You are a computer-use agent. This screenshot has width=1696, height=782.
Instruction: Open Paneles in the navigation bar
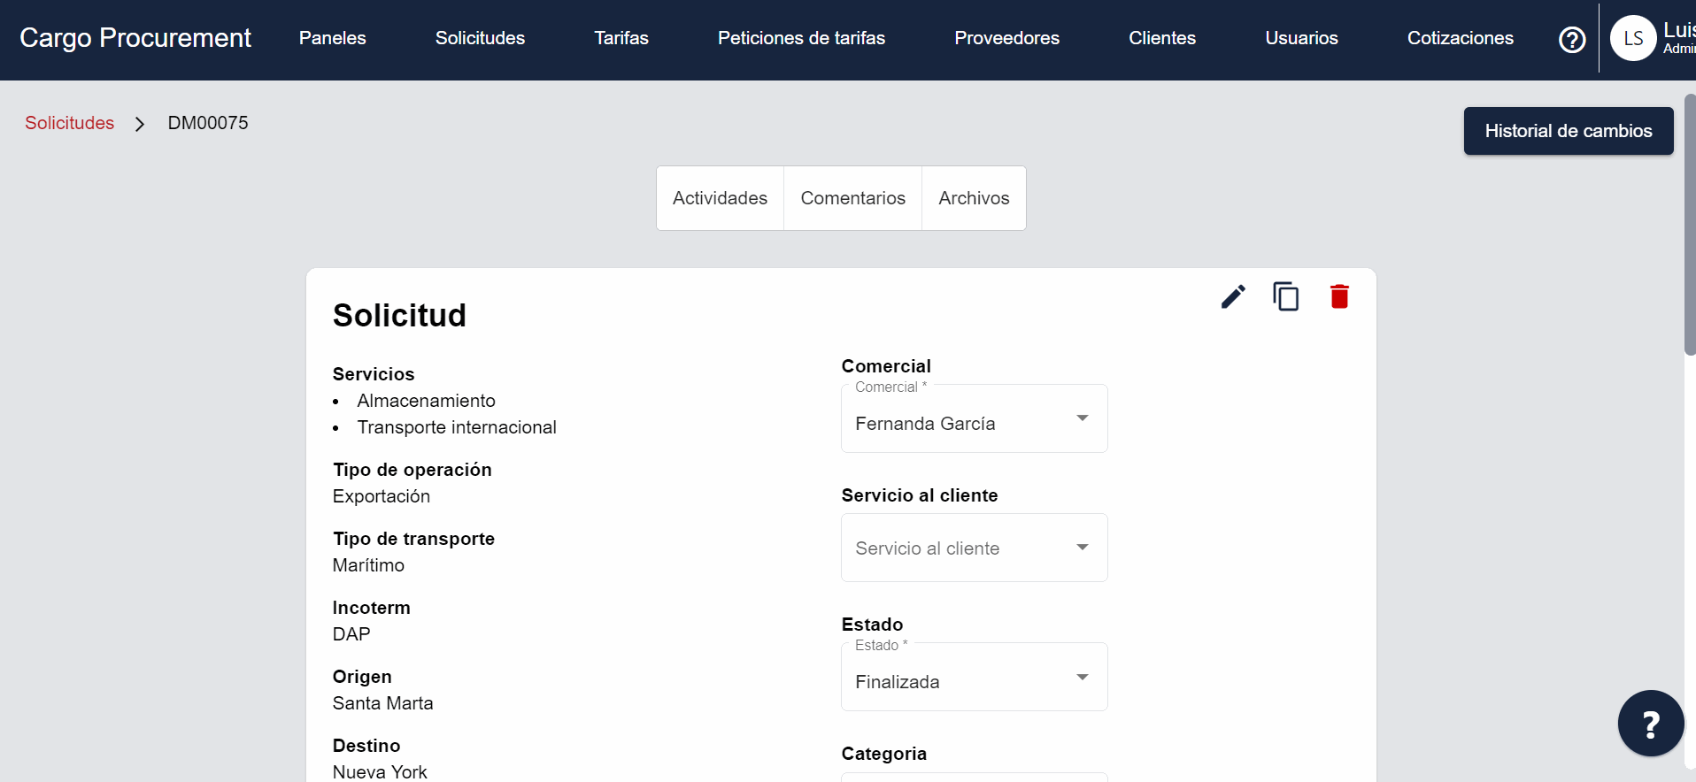[x=332, y=38]
